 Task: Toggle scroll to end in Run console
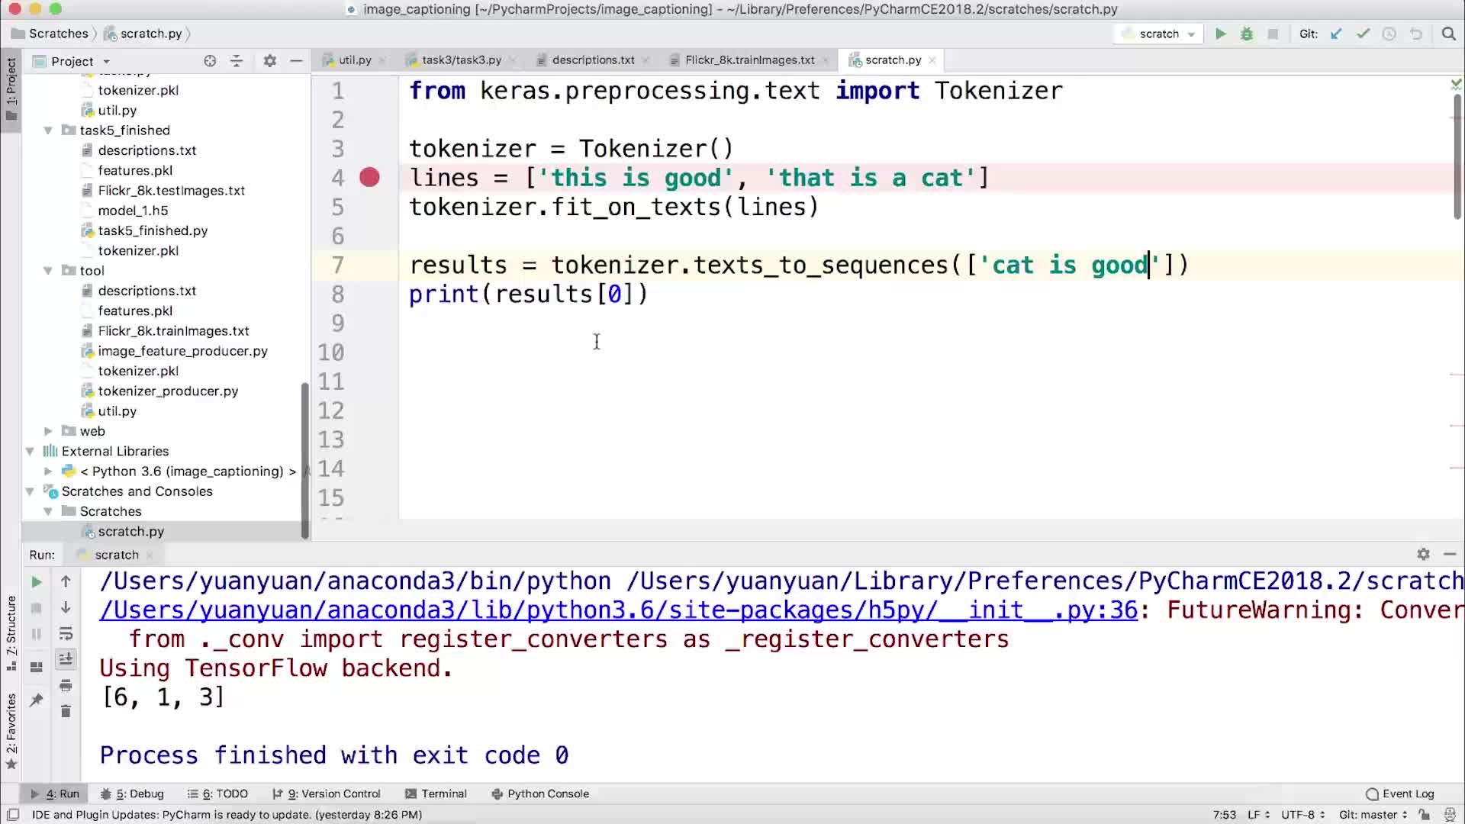[66, 659]
